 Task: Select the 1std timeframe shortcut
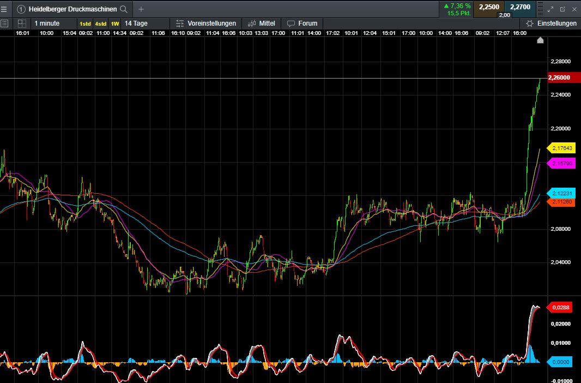point(86,24)
